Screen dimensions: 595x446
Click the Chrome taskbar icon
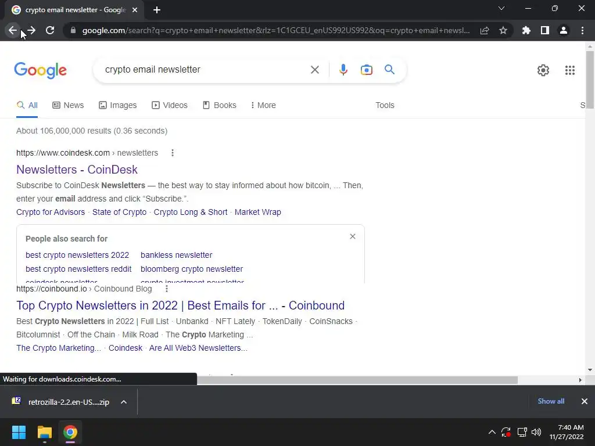pos(70,432)
